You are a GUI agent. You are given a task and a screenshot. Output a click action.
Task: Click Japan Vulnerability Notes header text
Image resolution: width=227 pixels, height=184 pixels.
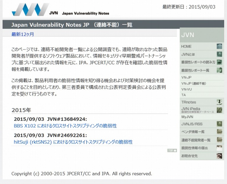pyautogui.click(x=85, y=13)
